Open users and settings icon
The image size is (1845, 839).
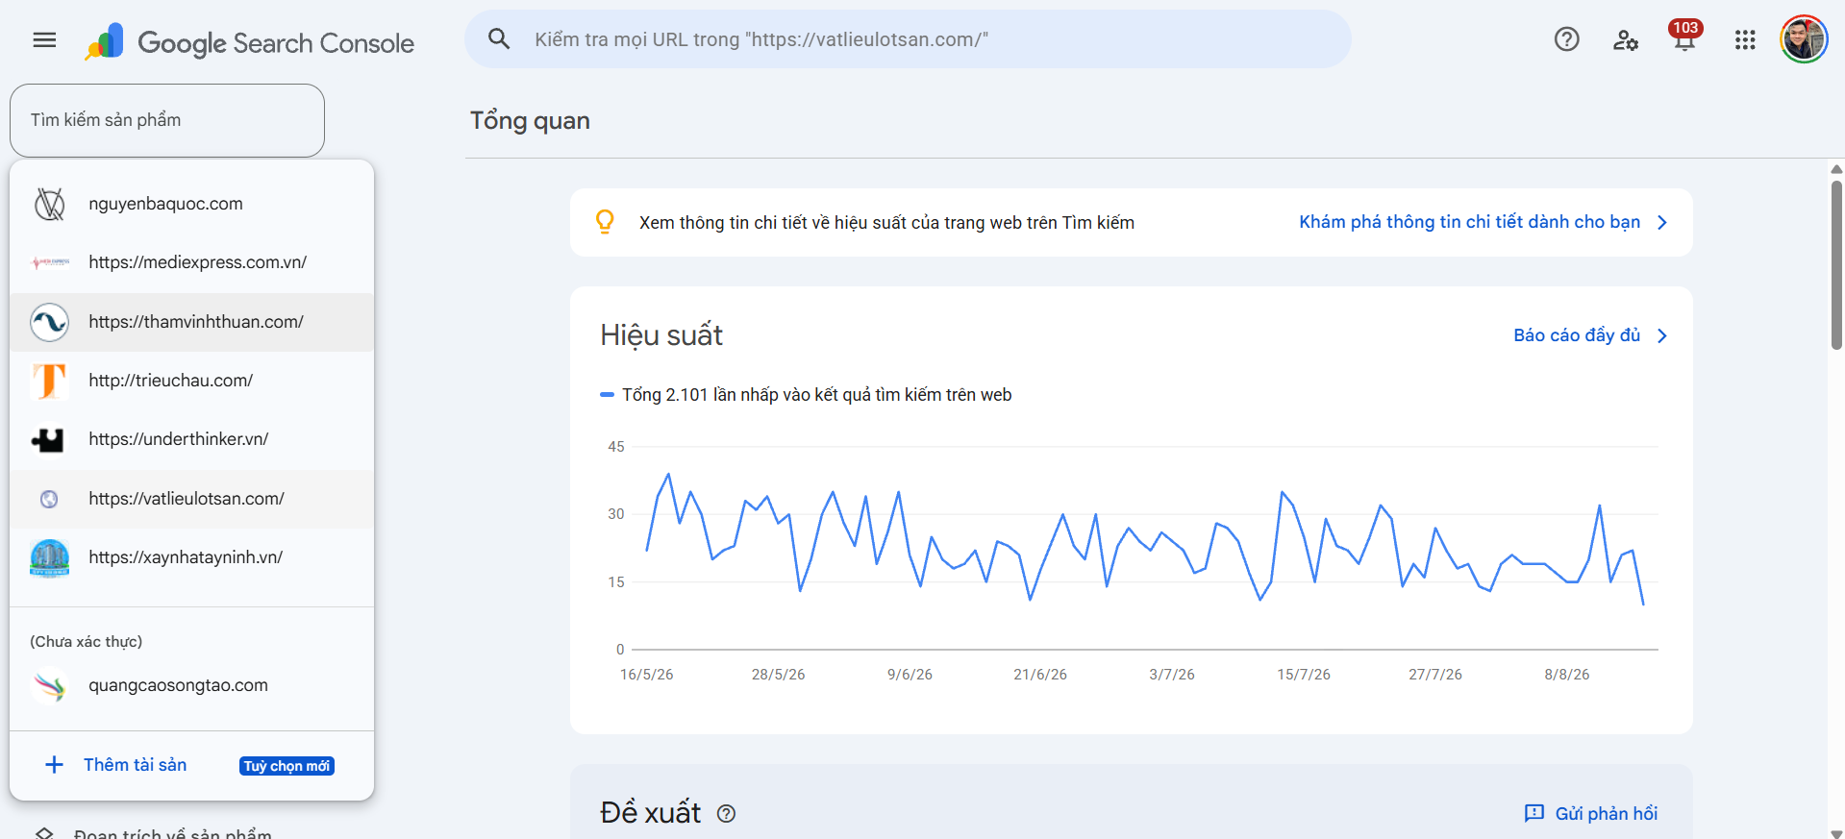(x=1626, y=39)
